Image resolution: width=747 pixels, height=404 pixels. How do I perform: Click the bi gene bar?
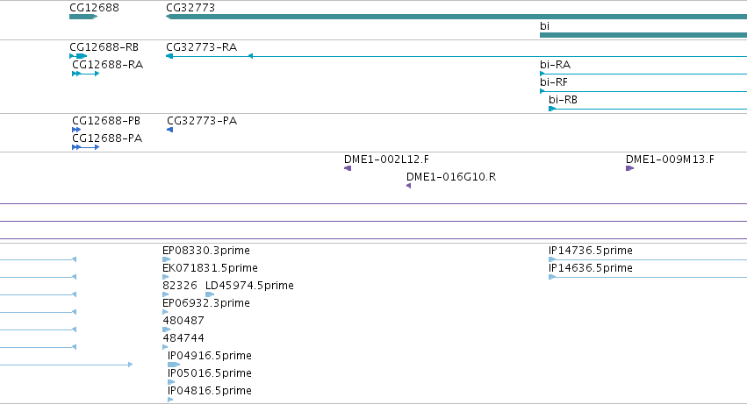(643, 35)
